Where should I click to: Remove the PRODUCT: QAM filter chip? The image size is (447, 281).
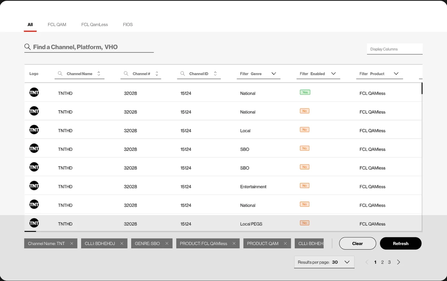tap(285, 244)
